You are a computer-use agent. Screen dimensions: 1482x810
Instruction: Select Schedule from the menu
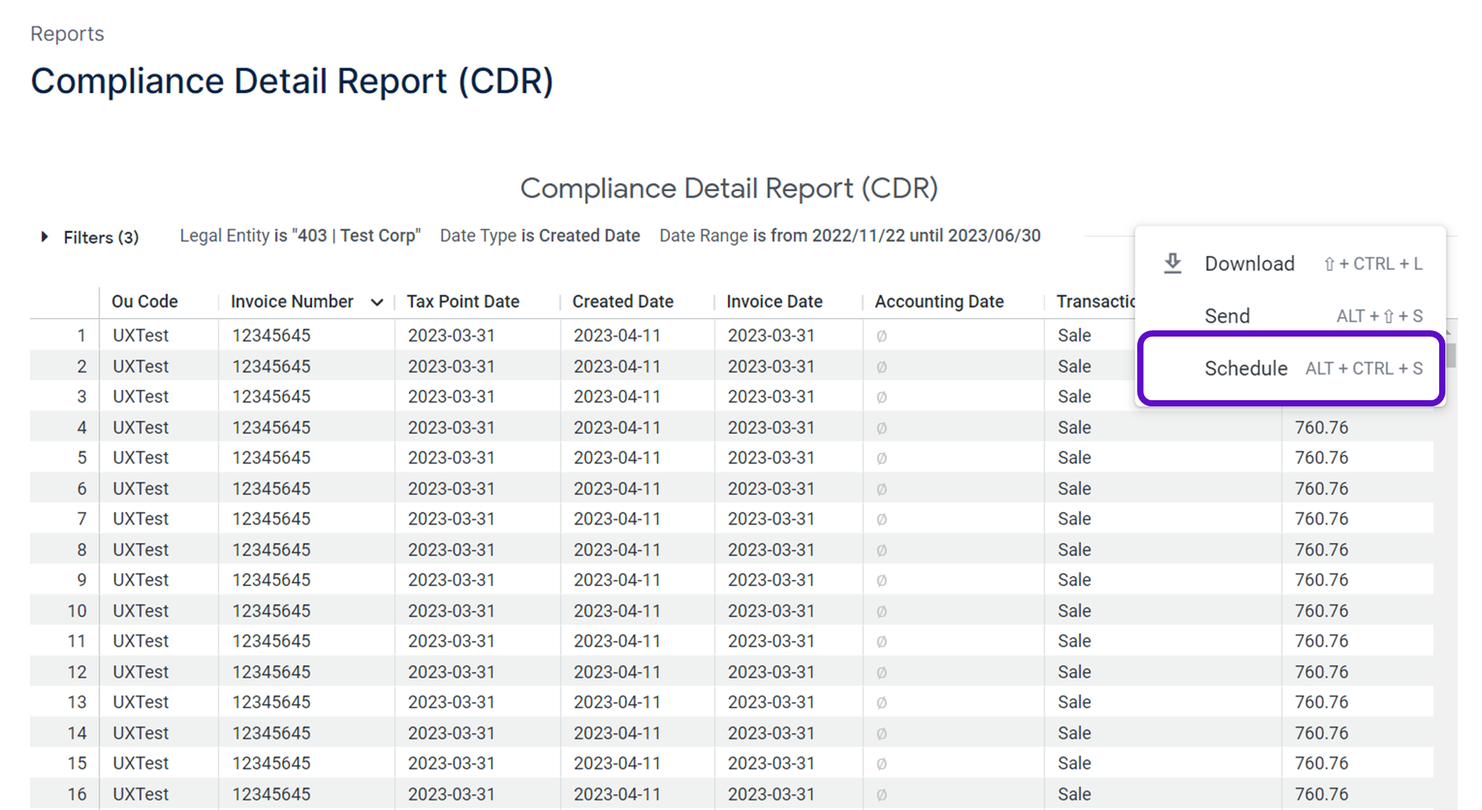coord(1245,368)
